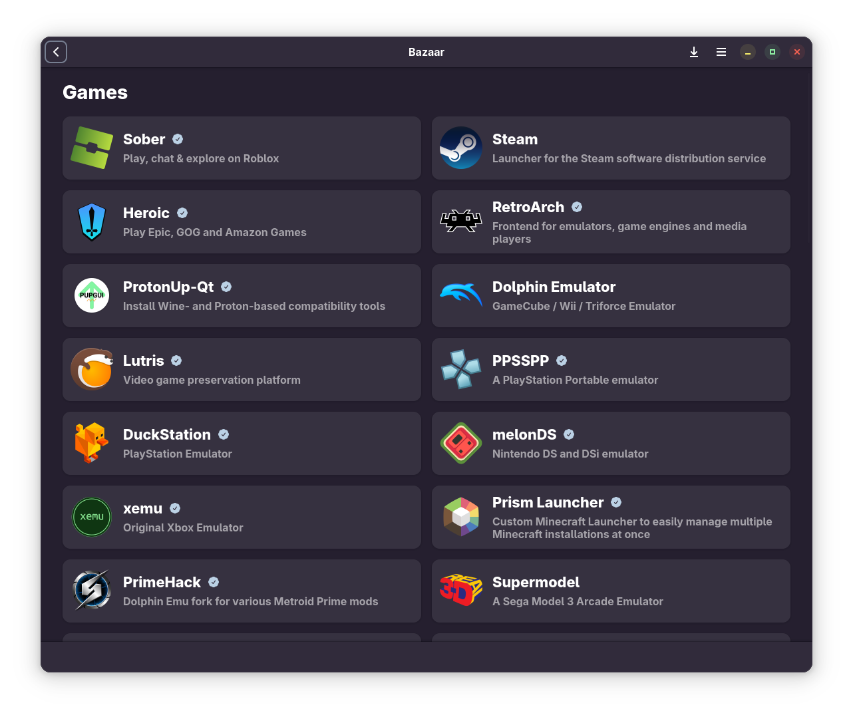
Task: Click the verified badge next to Prism Launcher
Action: pos(616,502)
